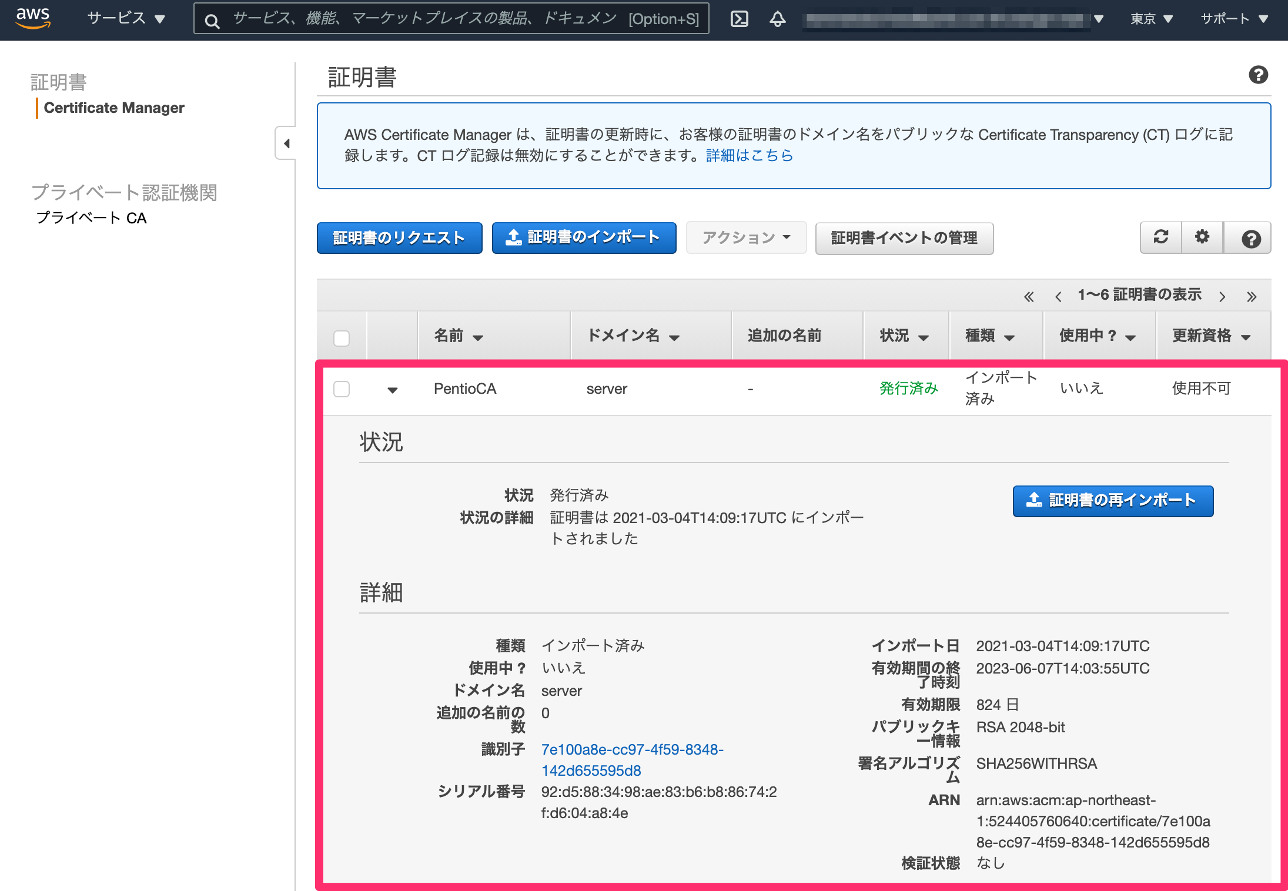Screen dimensions: 1288x891
Task: Open the 詳細はこちら link
Action: coord(750,155)
